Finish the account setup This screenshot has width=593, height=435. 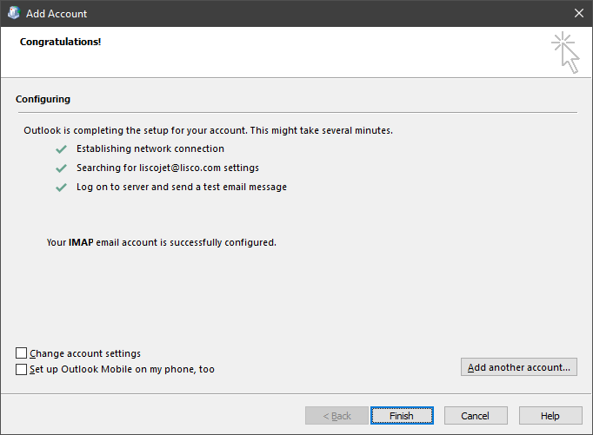pyautogui.click(x=402, y=416)
